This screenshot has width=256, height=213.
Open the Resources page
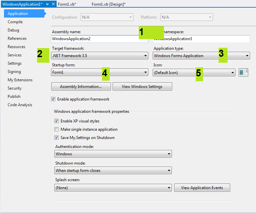pos(16,47)
